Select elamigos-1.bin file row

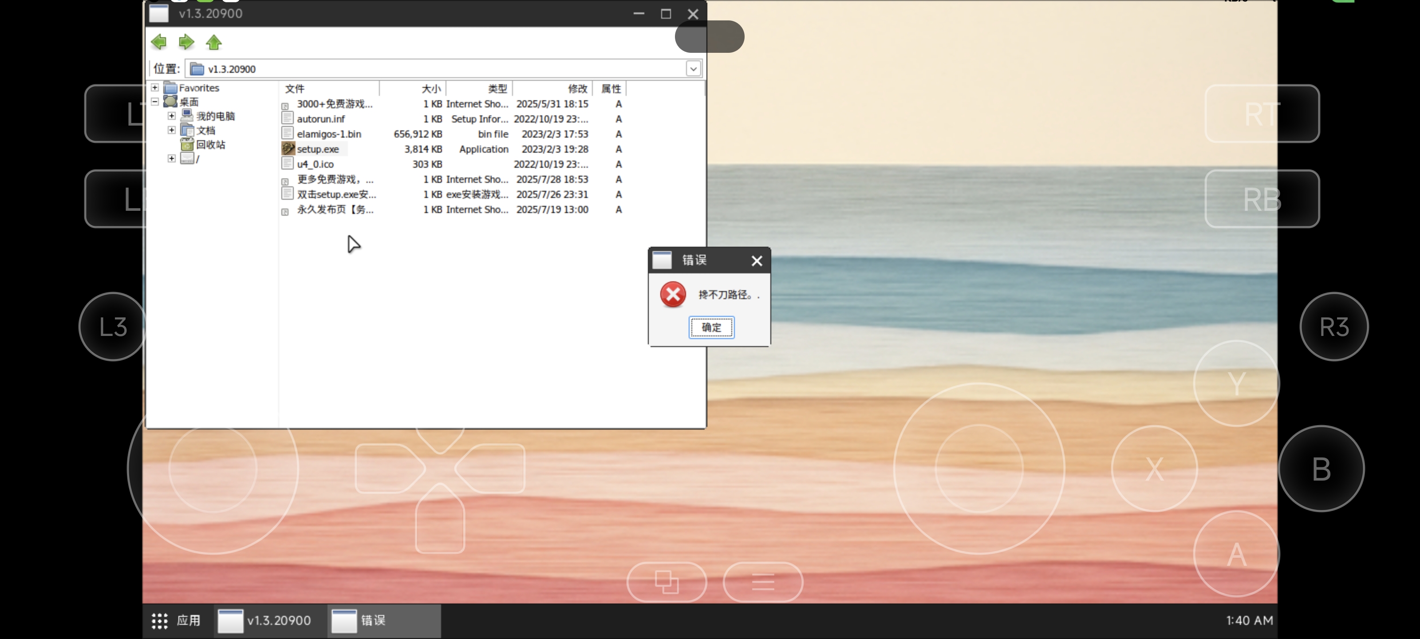pyautogui.click(x=328, y=134)
